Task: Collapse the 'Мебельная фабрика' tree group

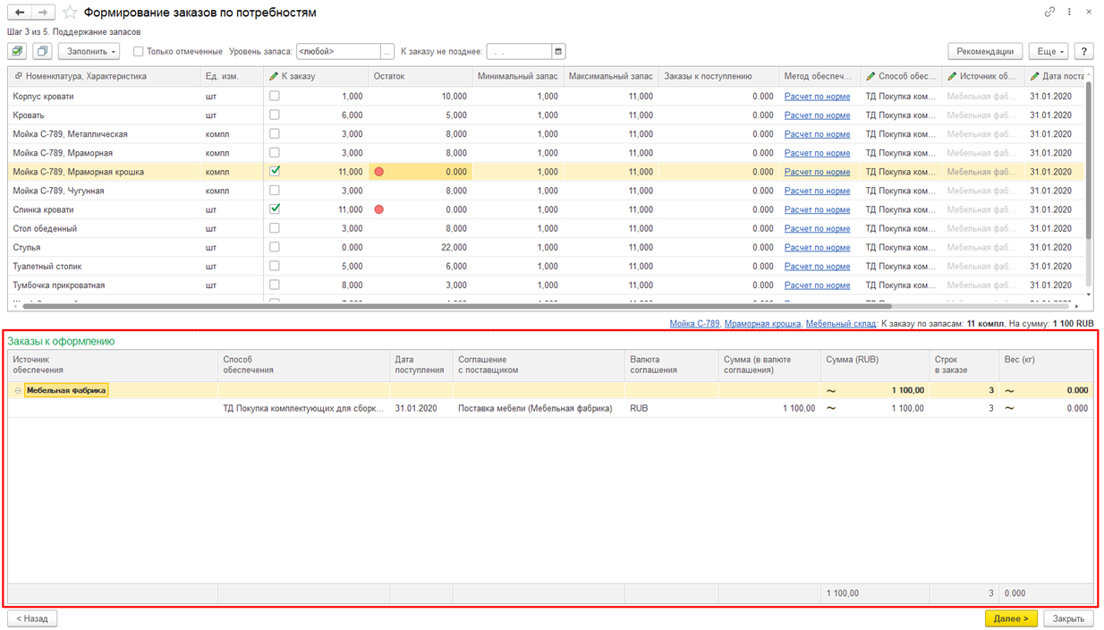Action: pyautogui.click(x=18, y=391)
